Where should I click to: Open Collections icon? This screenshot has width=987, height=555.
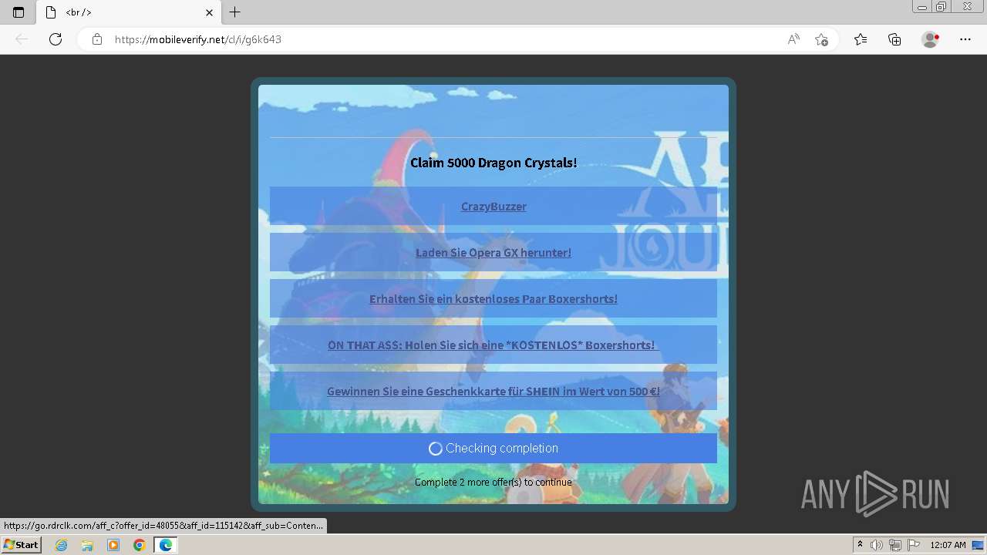[894, 39]
